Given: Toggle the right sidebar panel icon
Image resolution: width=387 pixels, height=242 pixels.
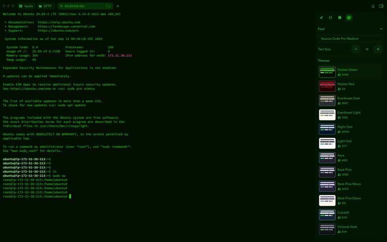Looking at the screenshot, I should click(381, 6).
